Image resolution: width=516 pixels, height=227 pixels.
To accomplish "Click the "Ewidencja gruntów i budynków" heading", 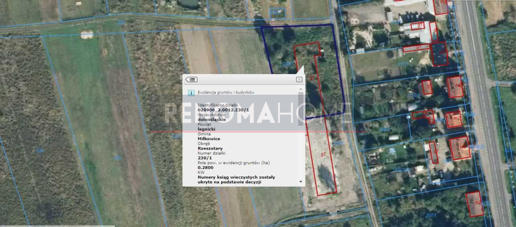I will [x=226, y=92].
